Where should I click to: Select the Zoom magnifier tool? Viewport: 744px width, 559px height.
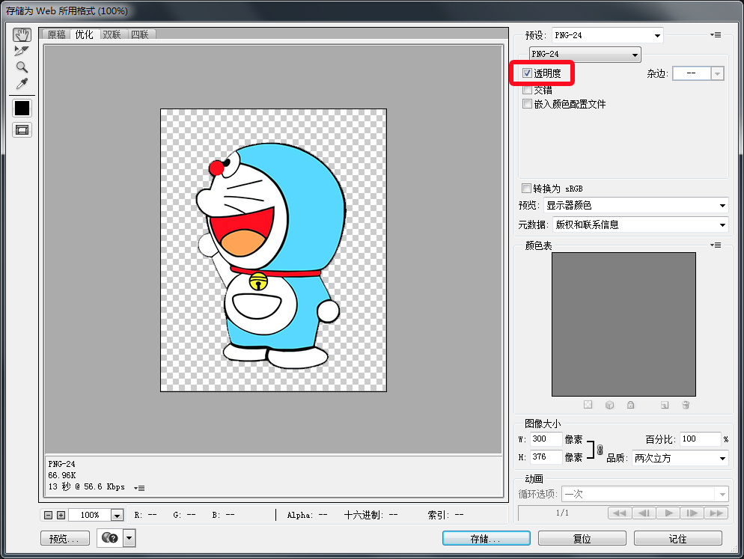click(x=22, y=67)
